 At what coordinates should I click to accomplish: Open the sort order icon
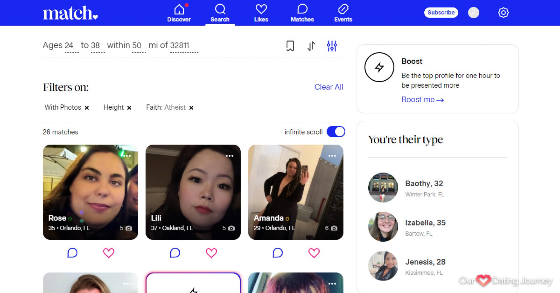(311, 46)
